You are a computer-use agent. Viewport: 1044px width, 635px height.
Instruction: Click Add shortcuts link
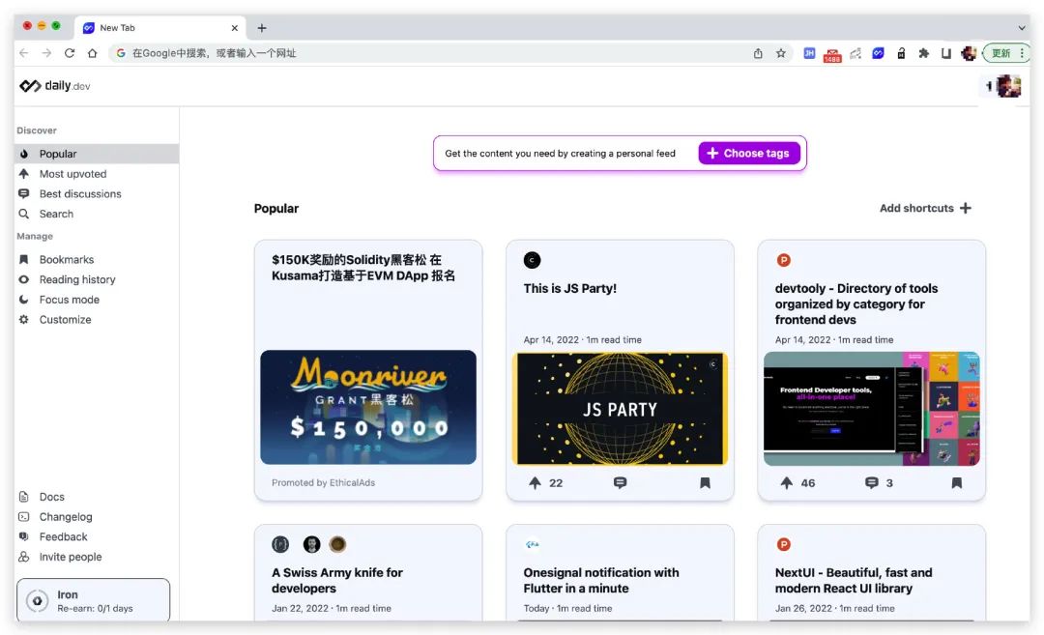[x=924, y=208]
